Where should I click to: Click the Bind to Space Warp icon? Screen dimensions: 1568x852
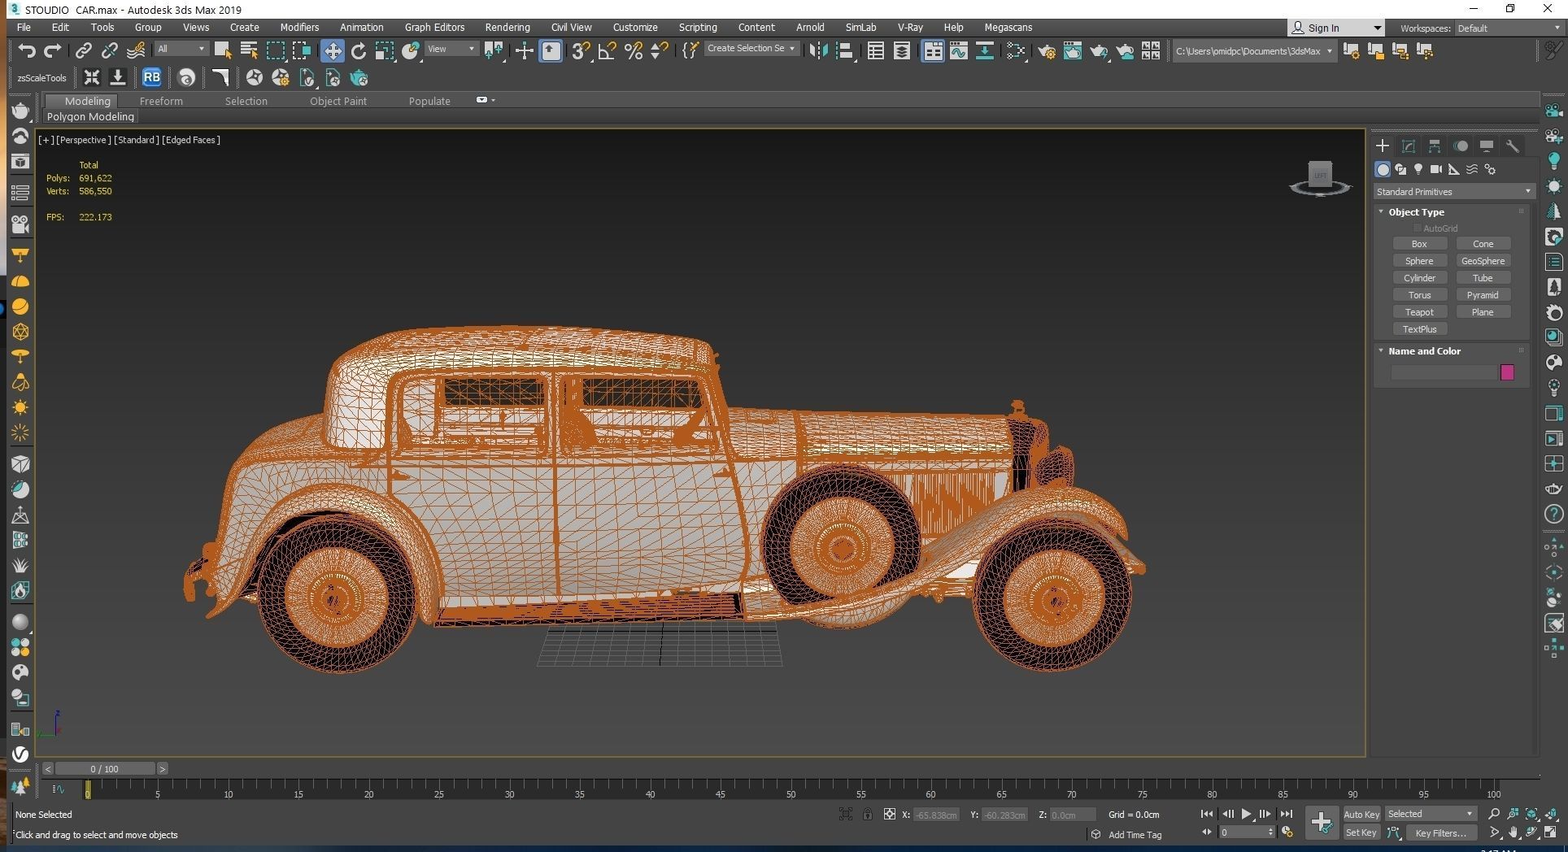click(136, 51)
